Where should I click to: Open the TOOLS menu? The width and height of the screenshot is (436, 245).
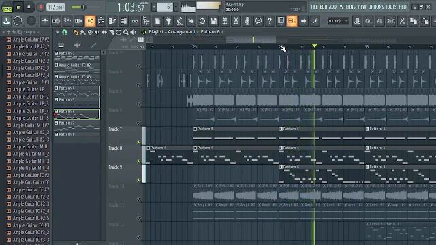click(391, 7)
